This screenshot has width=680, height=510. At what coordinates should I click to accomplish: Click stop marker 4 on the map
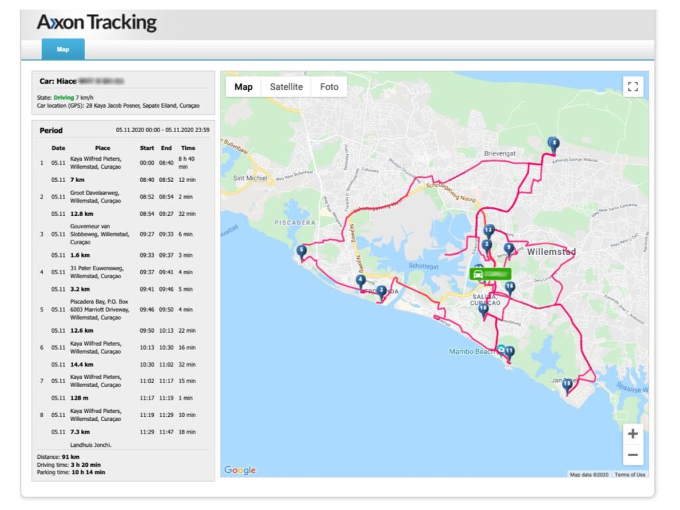pyautogui.click(x=361, y=282)
